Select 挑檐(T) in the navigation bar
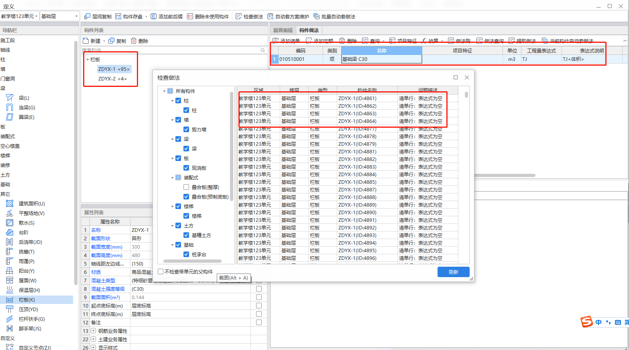 26,251
